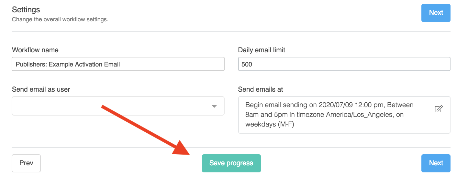Click the Send email as user label
The height and width of the screenshot is (184, 468).
[x=41, y=89]
